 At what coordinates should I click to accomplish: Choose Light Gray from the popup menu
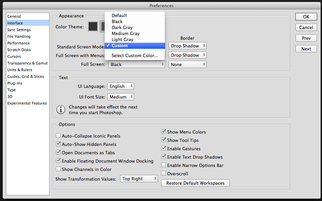[x=135, y=40]
